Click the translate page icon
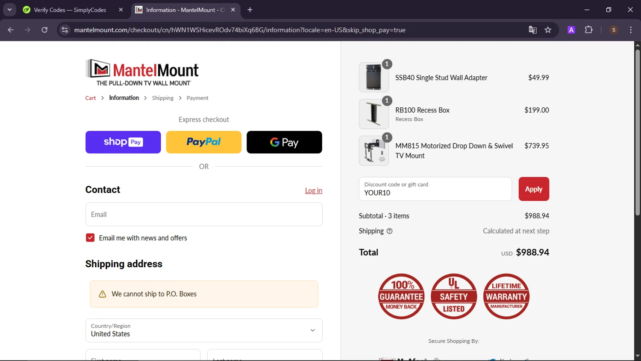The image size is (641, 361). [x=532, y=30]
